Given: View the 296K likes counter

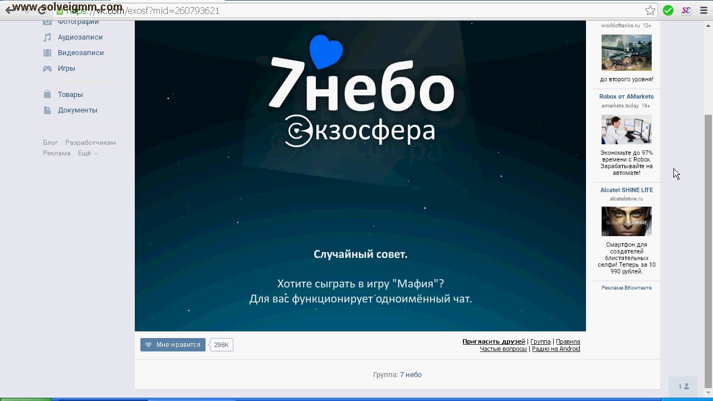Looking at the screenshot, I should click(x=221, y=345).
